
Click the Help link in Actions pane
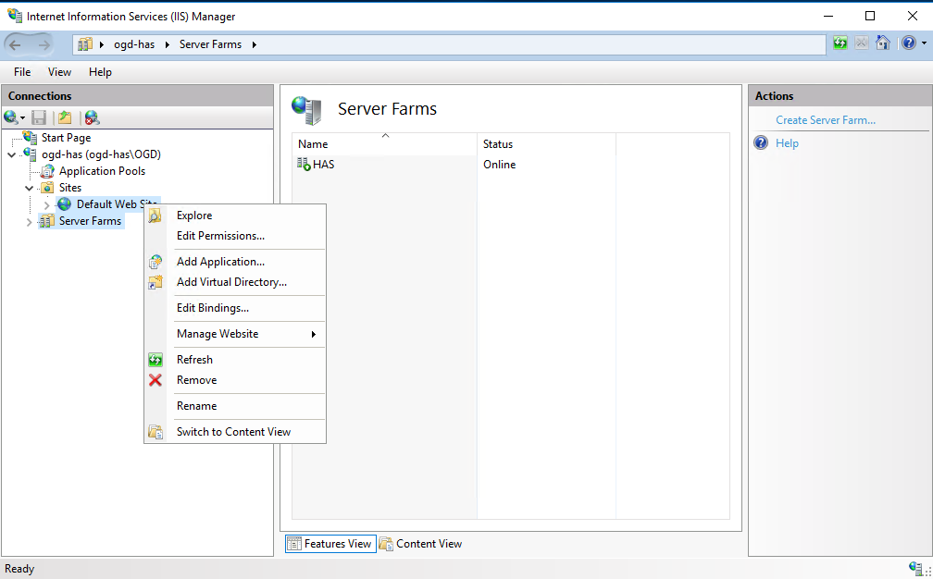pos(785,142)
